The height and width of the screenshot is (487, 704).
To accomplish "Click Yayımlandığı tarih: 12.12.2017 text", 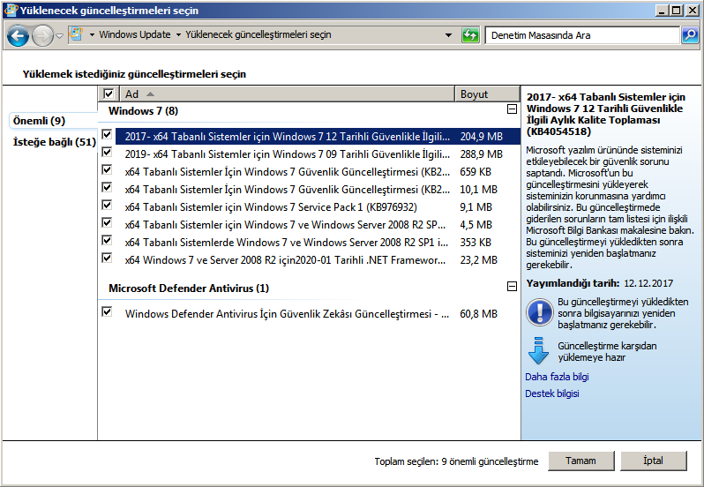I will 599,283.
